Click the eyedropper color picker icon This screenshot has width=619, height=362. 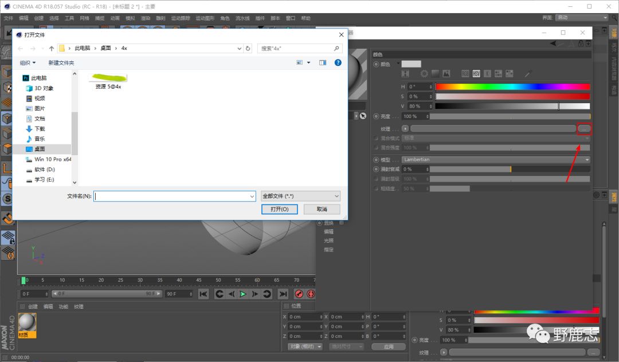(527, 74)
